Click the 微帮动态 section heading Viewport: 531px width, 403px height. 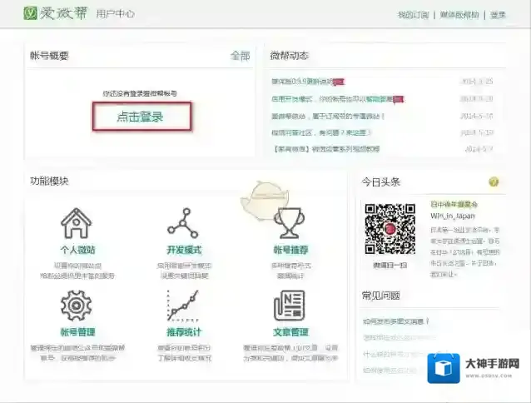[x=289, y=56]
